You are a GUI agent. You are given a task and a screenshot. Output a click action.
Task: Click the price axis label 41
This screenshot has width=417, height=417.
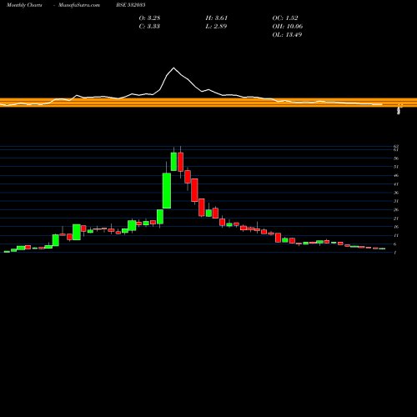click(x=396, y=184)
